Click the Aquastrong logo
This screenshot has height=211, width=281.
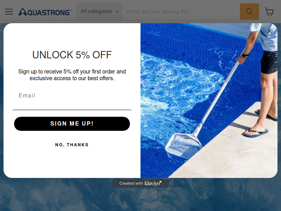point(45,12)
